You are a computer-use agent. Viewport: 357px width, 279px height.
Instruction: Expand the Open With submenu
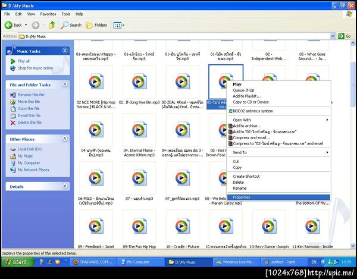point(278,120)
